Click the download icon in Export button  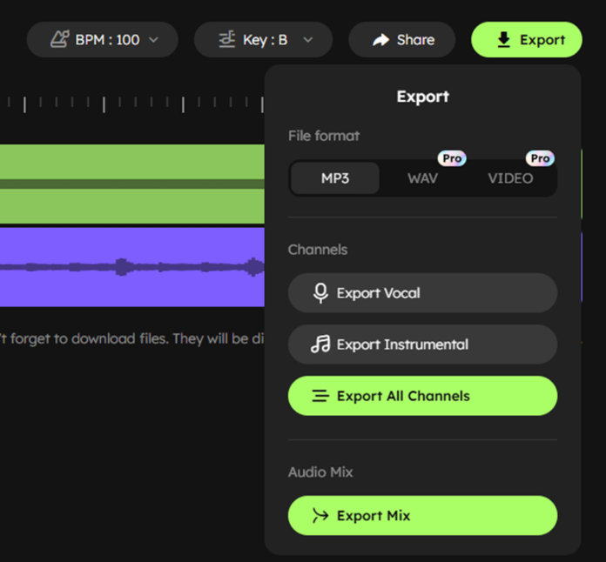pos(503,39)
